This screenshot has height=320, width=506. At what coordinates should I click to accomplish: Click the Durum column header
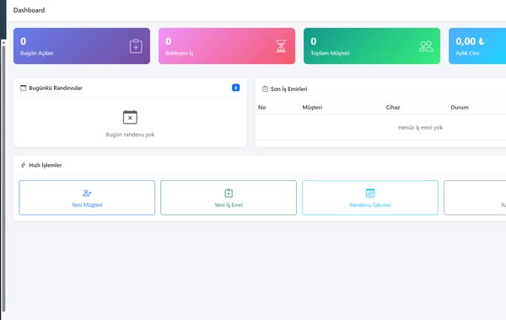[460, 107]
